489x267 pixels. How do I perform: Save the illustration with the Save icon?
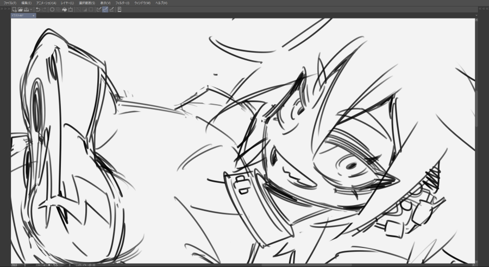click(x=26, y=9)
